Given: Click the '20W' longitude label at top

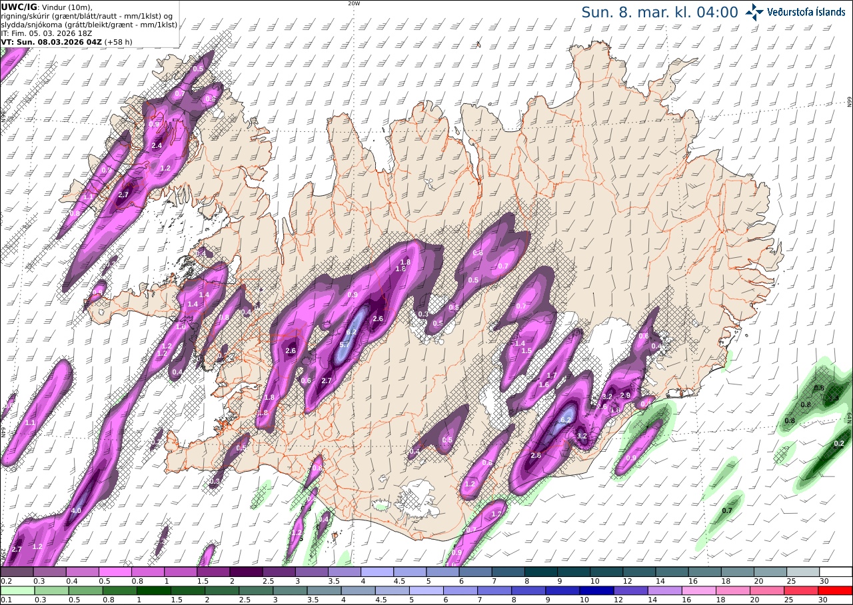Looking at the screenshot, I should coord(354,3).
